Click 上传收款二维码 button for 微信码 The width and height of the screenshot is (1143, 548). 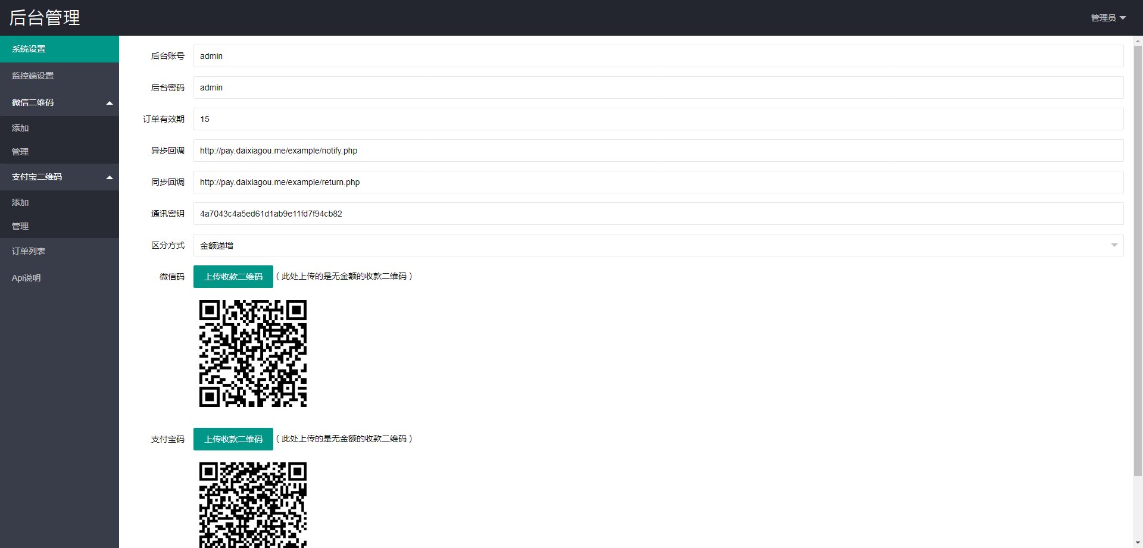pyautogui.click(x=233, y=277)
